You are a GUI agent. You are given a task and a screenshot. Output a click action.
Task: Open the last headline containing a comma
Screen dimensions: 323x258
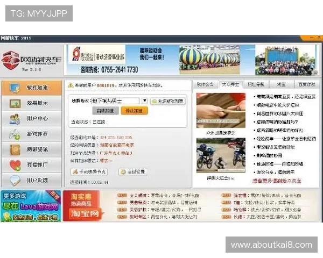276,172
